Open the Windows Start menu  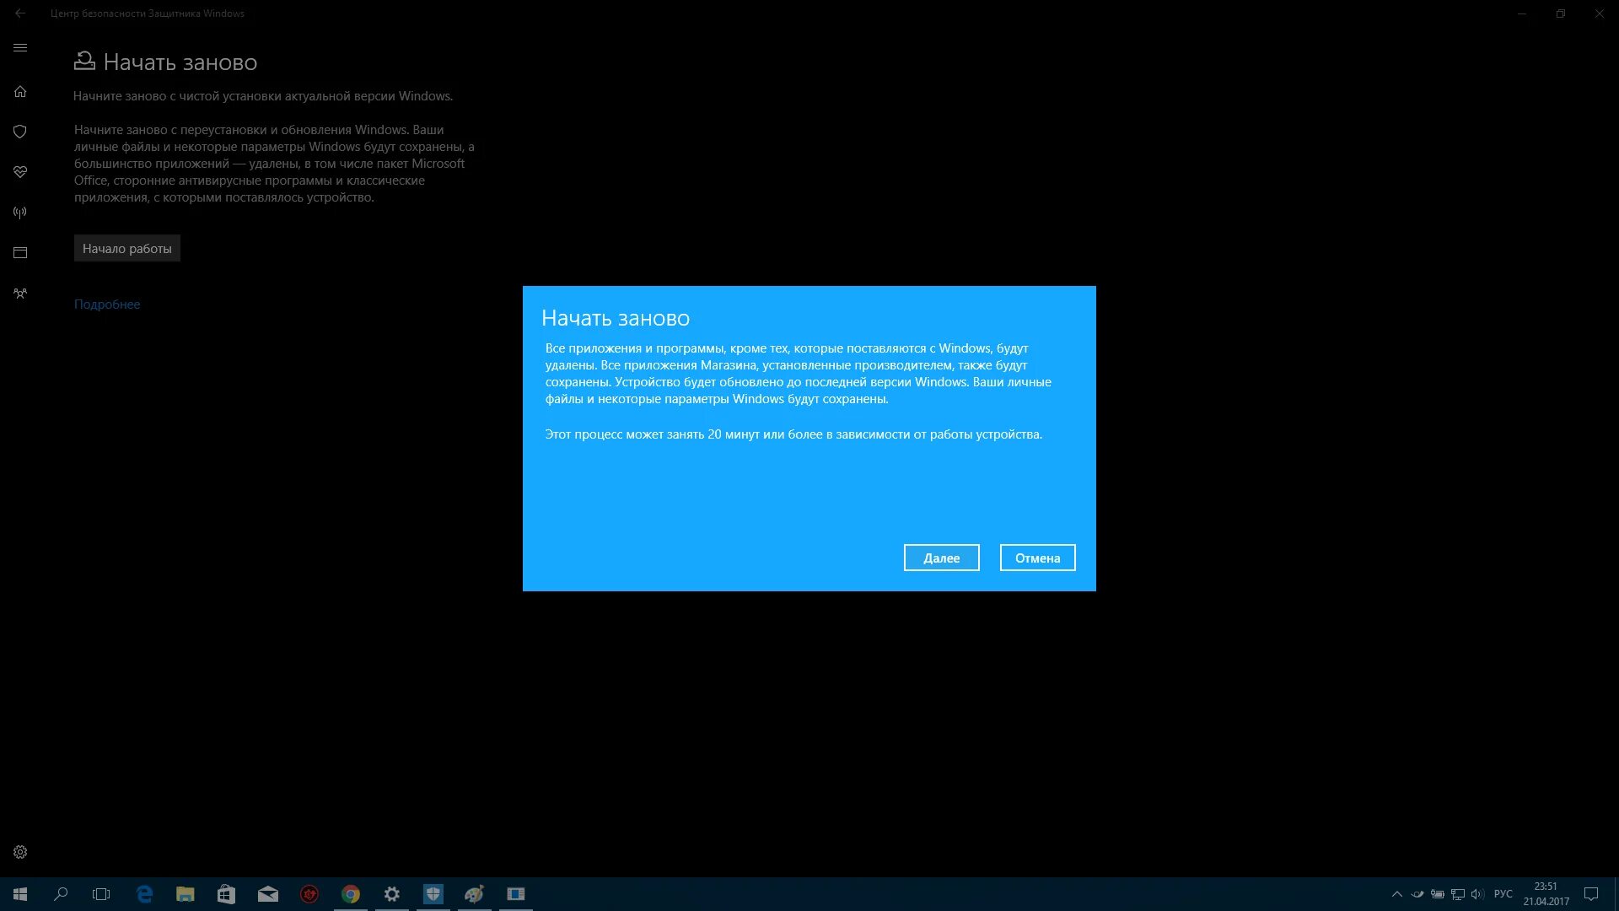20,894
